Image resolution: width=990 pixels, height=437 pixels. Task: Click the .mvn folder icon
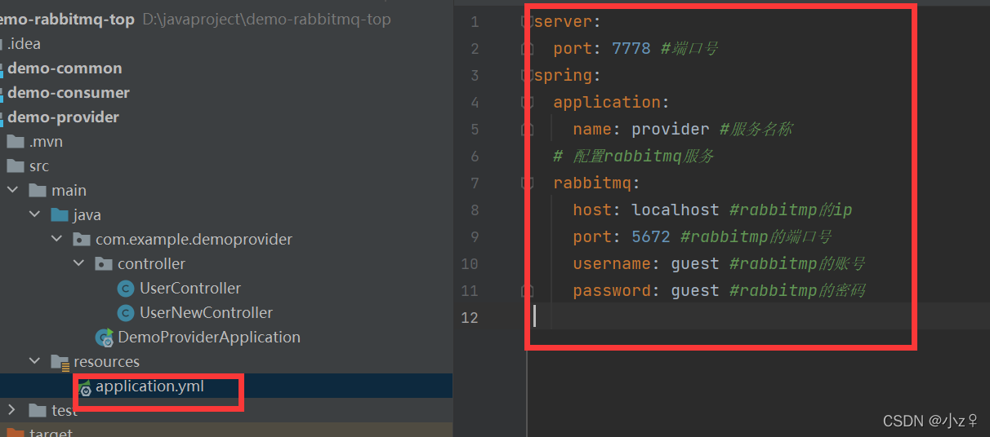(16, 142)
